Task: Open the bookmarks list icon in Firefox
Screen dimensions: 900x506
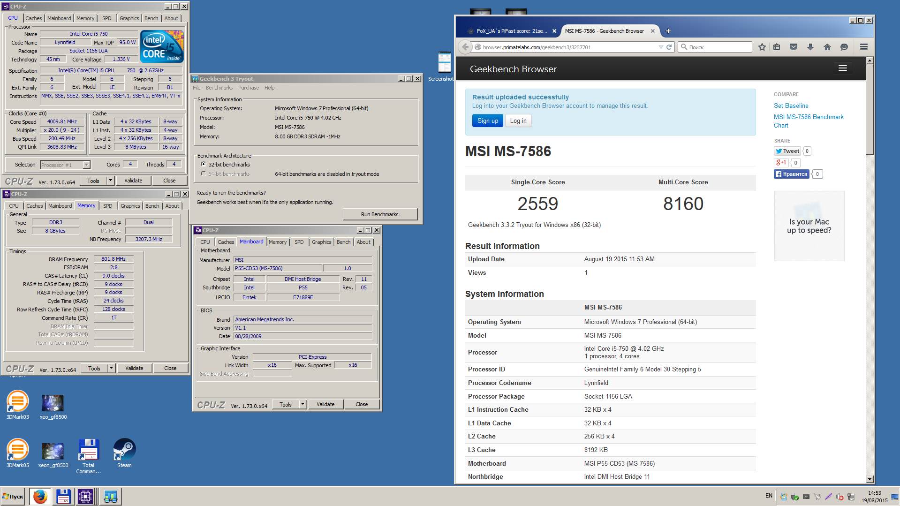Action: point(777,47)
